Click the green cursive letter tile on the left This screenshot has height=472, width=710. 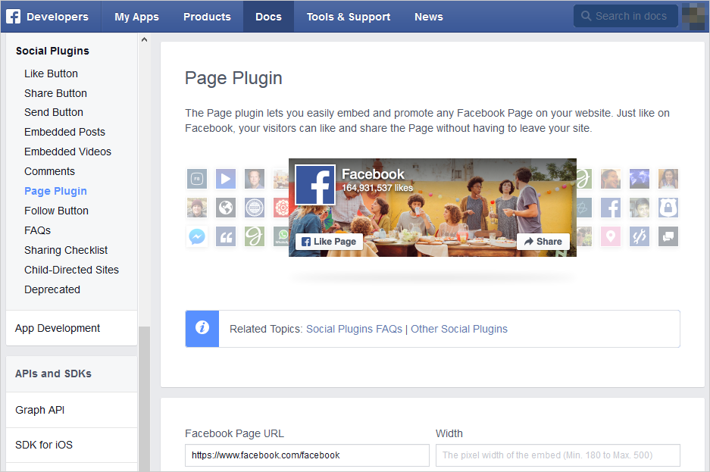(x=255, y=236)
